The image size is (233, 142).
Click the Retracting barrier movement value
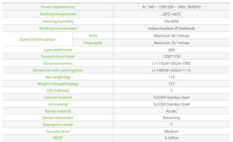coord(171,118)
